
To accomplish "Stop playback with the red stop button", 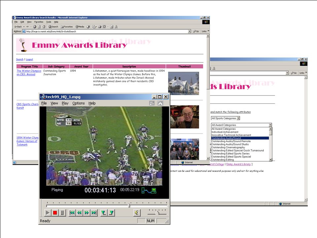I will [55, 213].
